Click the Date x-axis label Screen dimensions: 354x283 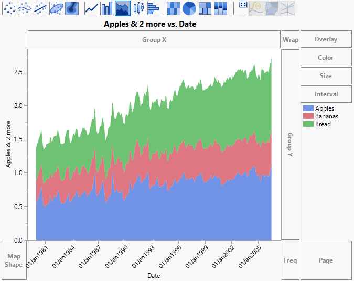pos(154,275)
